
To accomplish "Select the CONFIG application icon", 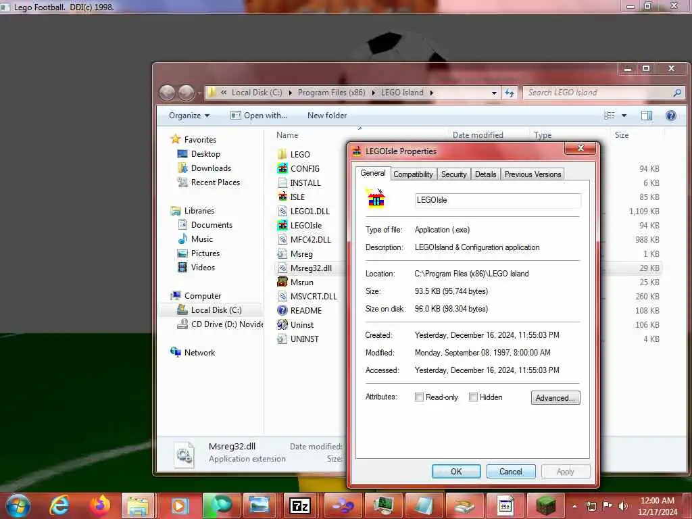I will click(282, 168).
